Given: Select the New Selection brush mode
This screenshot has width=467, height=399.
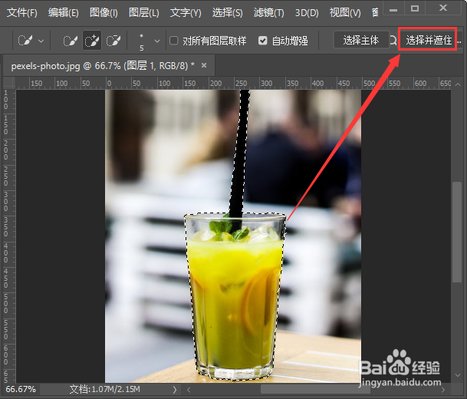Looking at the screenshot, I should (71, 41).
